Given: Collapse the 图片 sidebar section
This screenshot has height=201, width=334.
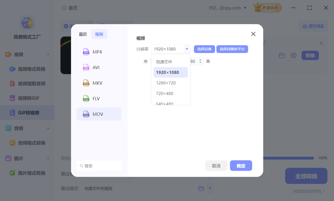Looking at the screenshot, I should pyautogui.click(x=48, y=159).
